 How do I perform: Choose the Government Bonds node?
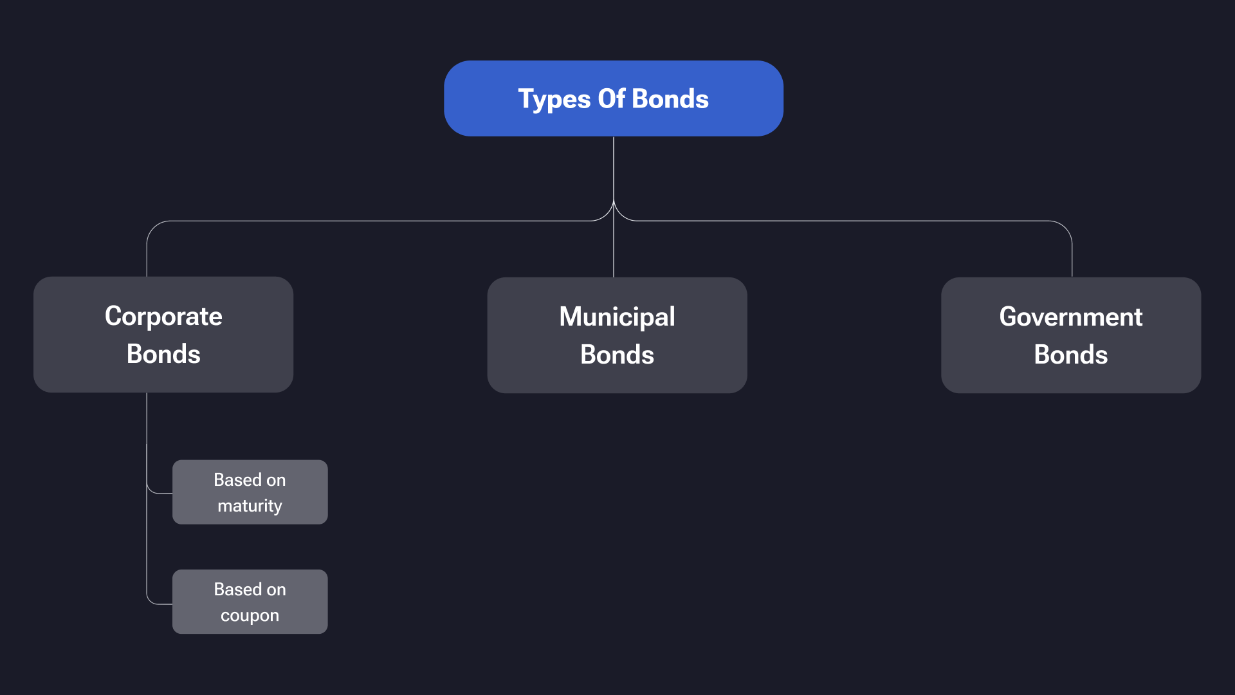[1070, 335]
